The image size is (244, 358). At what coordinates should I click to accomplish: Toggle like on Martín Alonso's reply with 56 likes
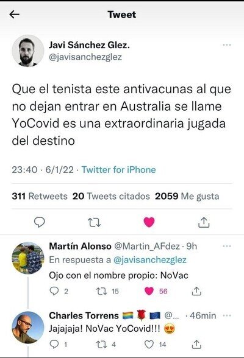tap(149, 291)
